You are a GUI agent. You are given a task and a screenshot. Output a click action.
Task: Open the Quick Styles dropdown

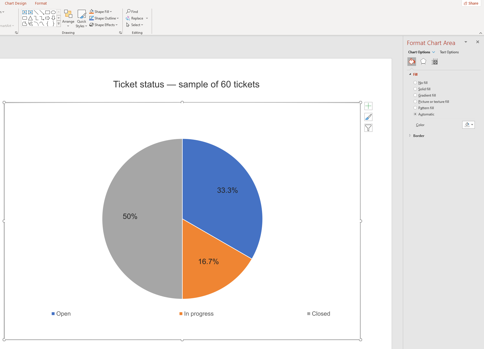click(x=81, y=19)
